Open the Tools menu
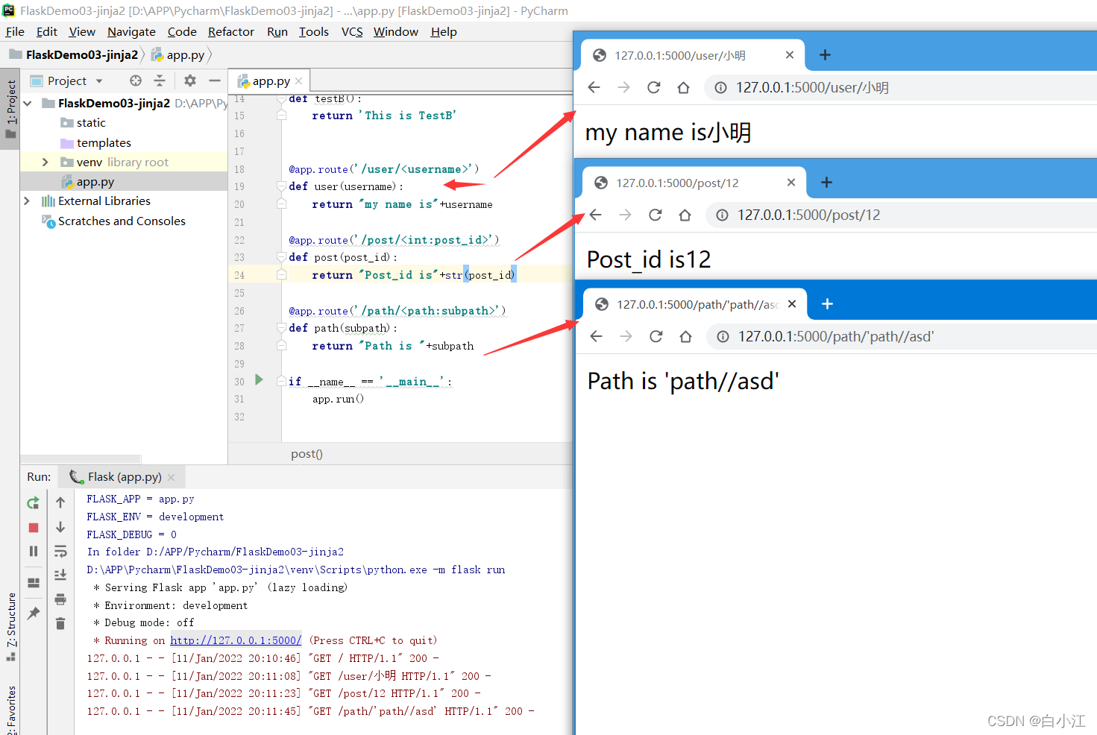1097x735 pixels. click(314, 31)
